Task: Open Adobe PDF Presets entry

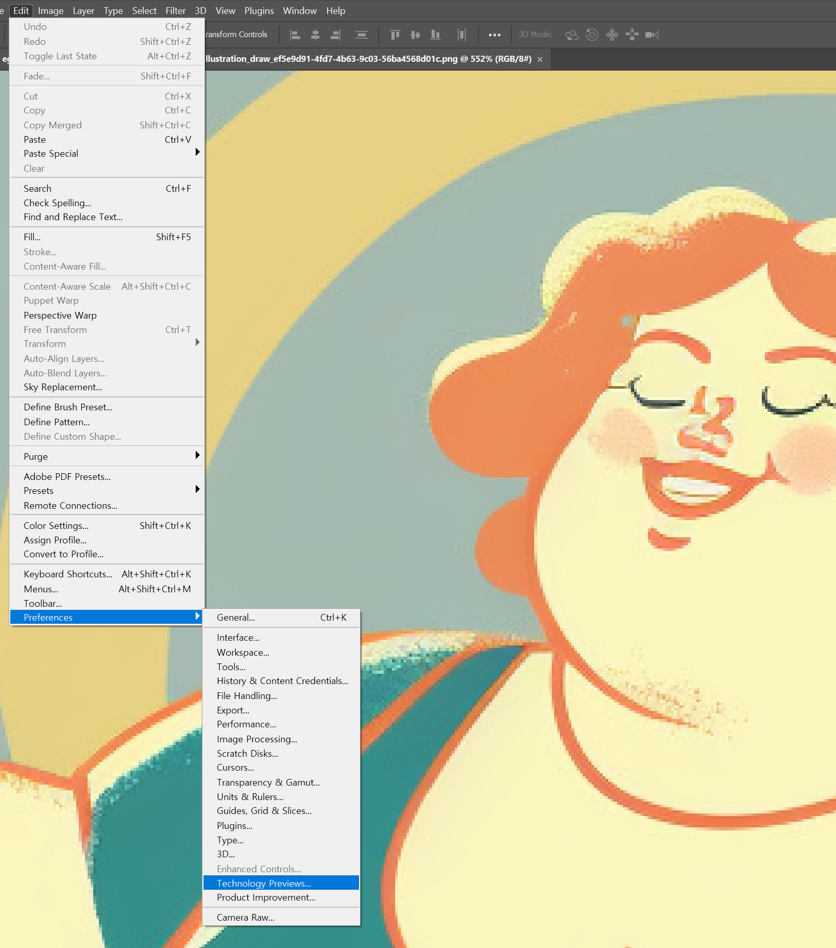Action: [x=107, y=477]
